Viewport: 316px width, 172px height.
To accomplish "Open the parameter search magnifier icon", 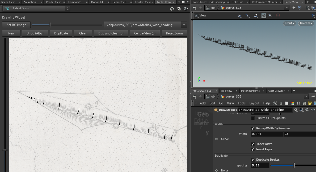I will 307,109.
